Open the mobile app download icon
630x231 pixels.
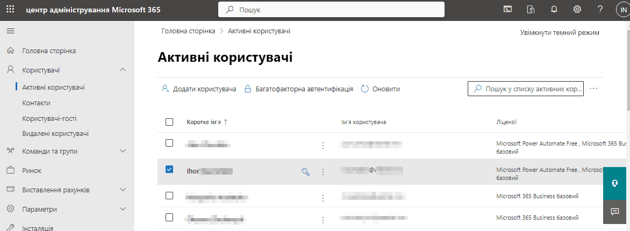tap(531, 9)
